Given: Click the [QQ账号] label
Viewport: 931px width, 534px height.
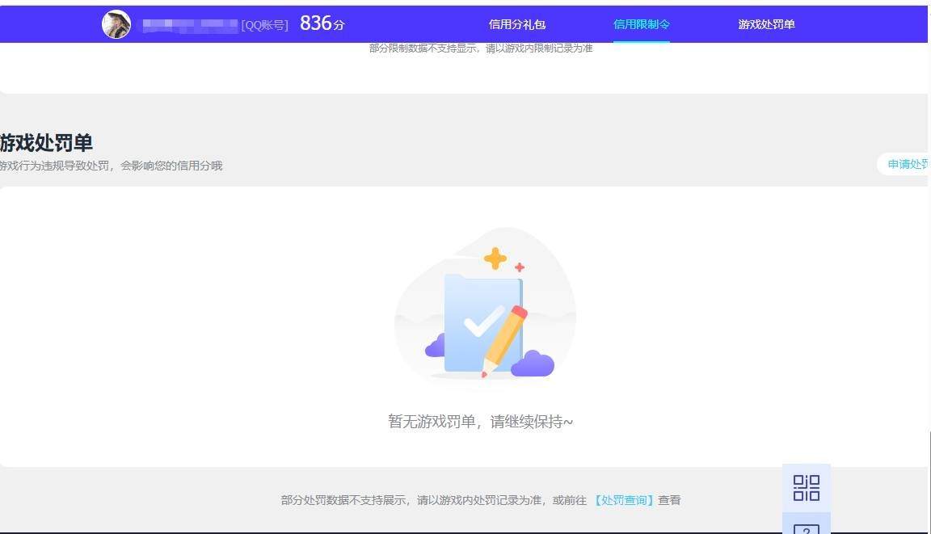Looking at the screenshot, I should (264, 25).
